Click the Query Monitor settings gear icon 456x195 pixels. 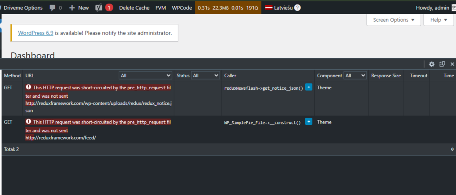431,64
